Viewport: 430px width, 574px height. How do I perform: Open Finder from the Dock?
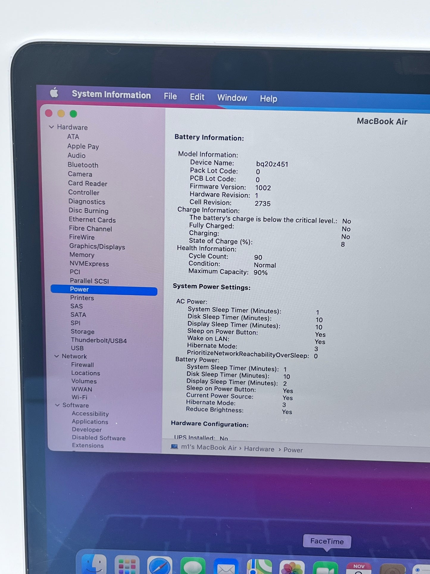[94, 564]
